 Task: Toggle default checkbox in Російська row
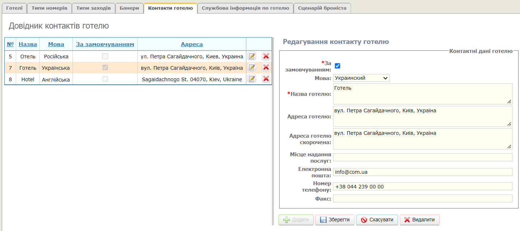tap(105, 56)
